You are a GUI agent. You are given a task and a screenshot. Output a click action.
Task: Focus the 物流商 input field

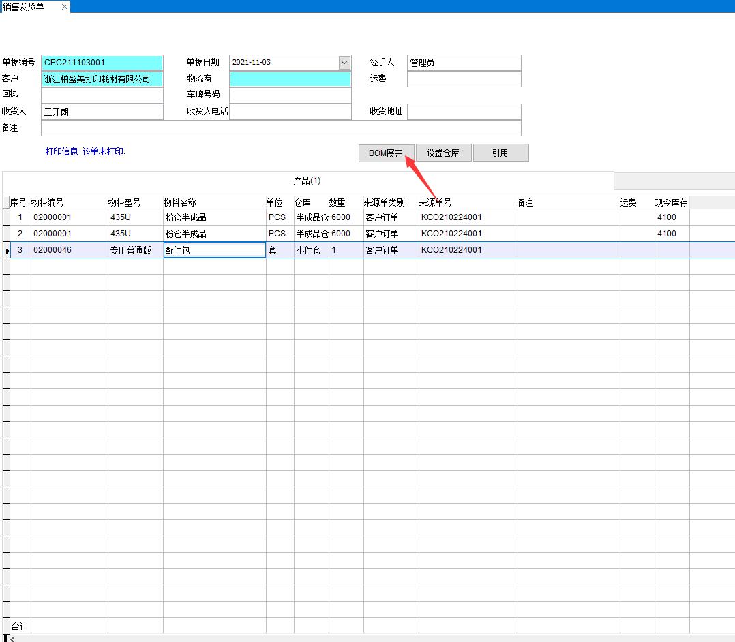(290, 79)
